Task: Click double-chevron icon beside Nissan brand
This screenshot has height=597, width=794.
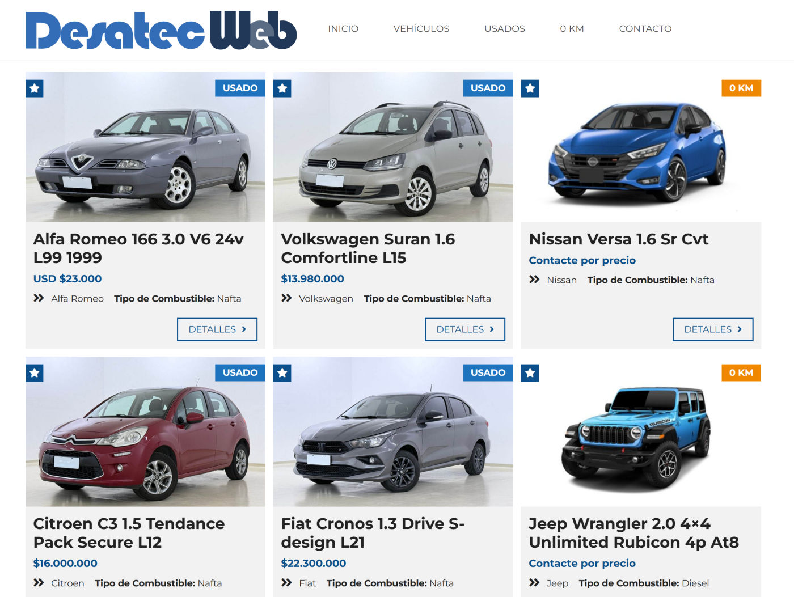Action: [x=534, y=280]
